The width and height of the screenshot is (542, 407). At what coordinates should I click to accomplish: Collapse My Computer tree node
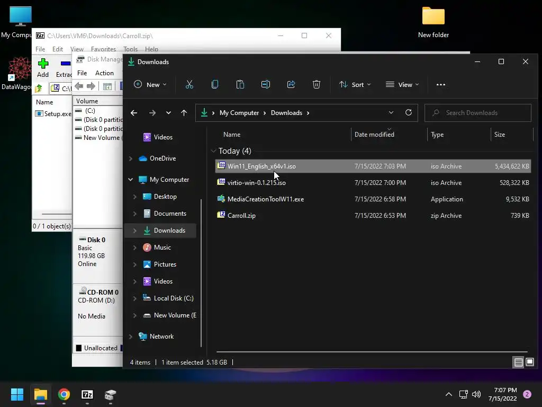131,180
